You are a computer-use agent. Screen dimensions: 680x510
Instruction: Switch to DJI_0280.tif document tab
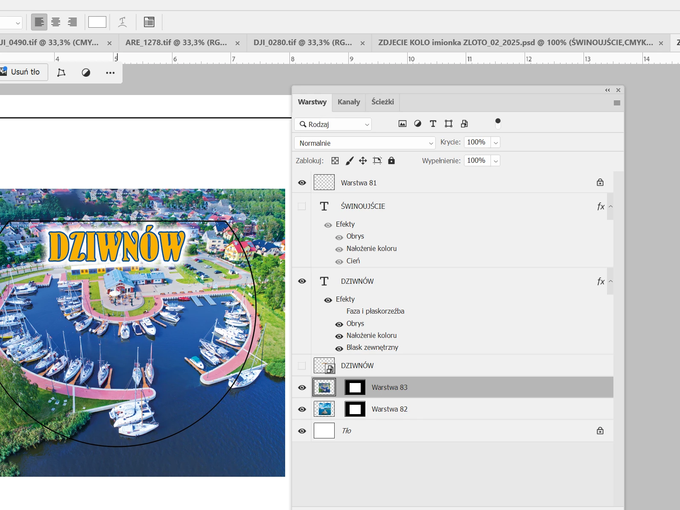click(x=303, y=43)
